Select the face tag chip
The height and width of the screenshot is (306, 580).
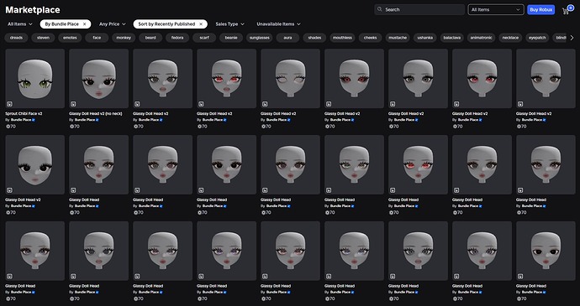click(97, 38)
